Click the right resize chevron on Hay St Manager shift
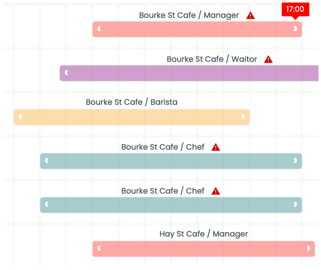The image size is (321, 270). coord(308,249)
